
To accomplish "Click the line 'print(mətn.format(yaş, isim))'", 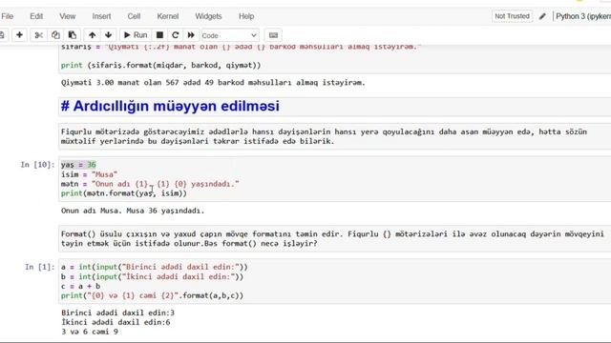I will coord(124,193).
